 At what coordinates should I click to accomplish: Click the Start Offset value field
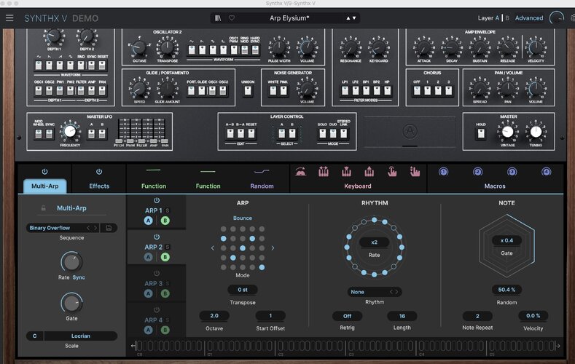pos(270,316)
